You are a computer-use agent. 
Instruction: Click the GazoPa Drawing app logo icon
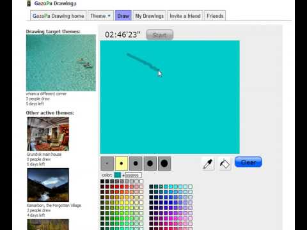pos(29,3)
